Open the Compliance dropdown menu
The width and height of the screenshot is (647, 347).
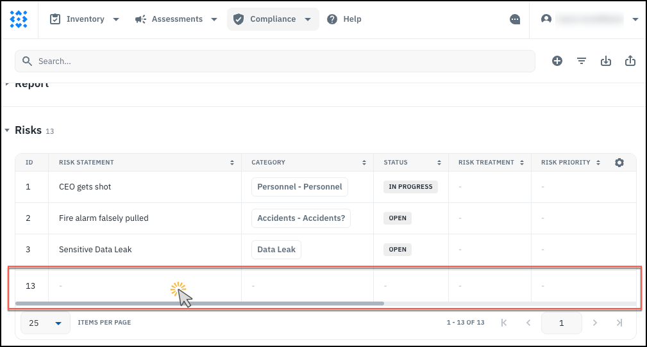click(273, 19)
